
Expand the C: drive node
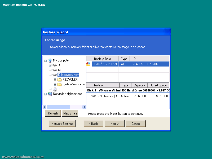(50, 65)
